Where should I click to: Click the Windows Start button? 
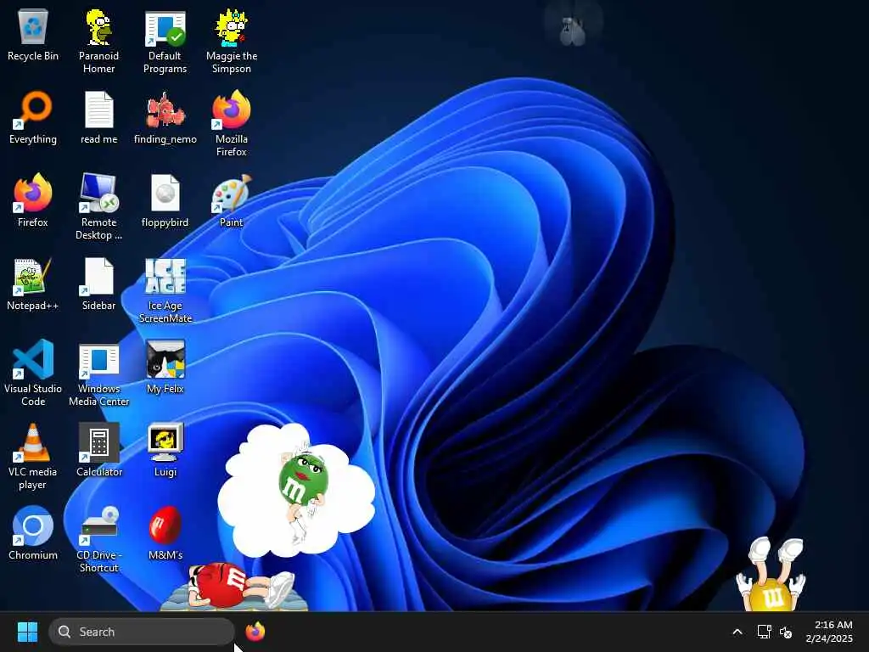(27, 632)
